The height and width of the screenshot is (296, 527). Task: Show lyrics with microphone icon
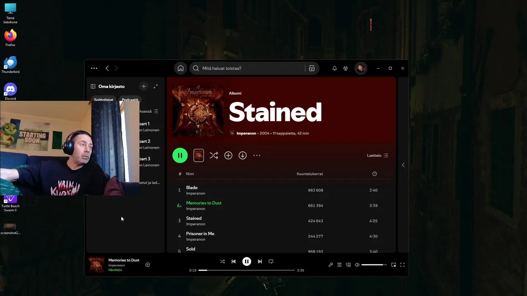(x=331, y=265)
